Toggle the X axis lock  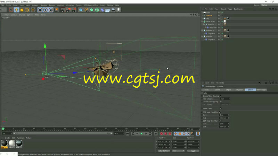click(40, 10)
